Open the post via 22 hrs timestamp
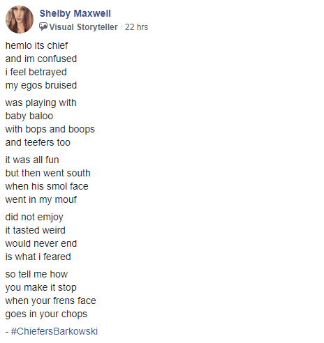324x343 pixels. pos(136,27)
